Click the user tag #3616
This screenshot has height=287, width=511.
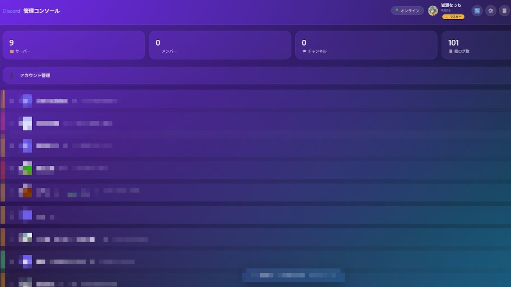pyautogui.click(x=446, y=10)
